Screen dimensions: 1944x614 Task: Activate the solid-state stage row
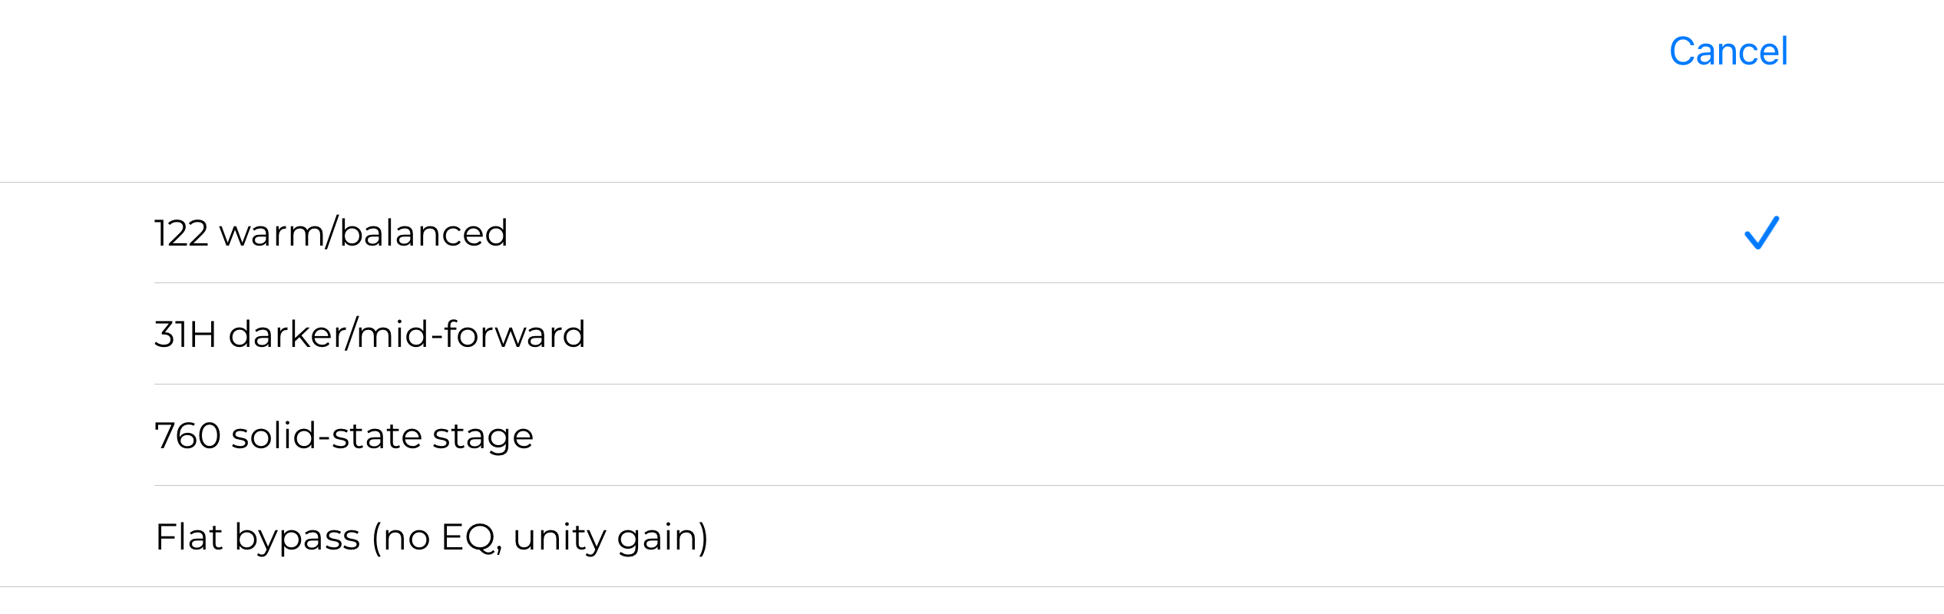point(972,435)
